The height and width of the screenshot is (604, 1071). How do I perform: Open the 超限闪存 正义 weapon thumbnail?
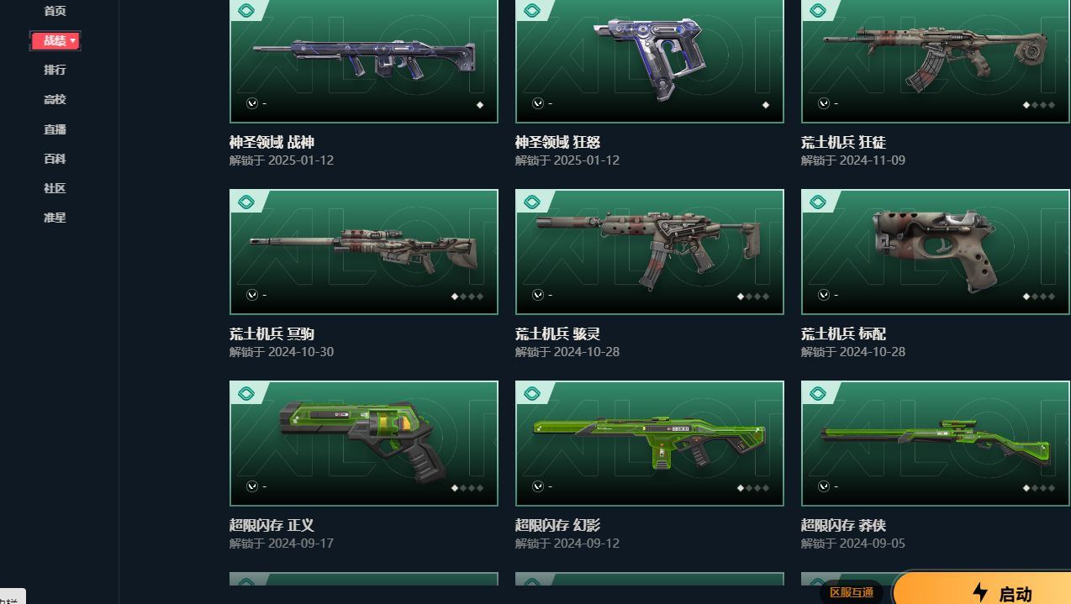[x=364, y=444]
